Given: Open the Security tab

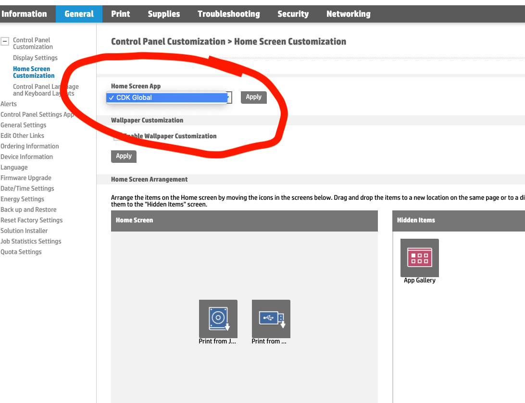Looking at the screenshot, I should (293, 14).
